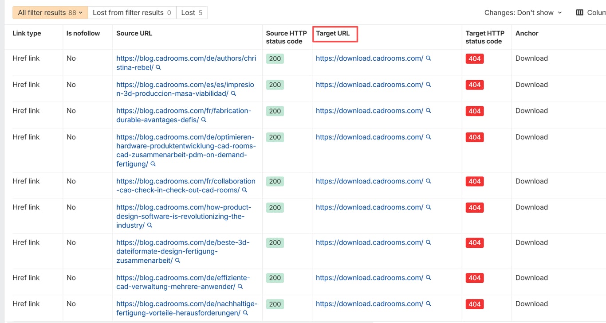Open the beste-3d-dateiformate-design-fertigung source link

coord(183,252)
